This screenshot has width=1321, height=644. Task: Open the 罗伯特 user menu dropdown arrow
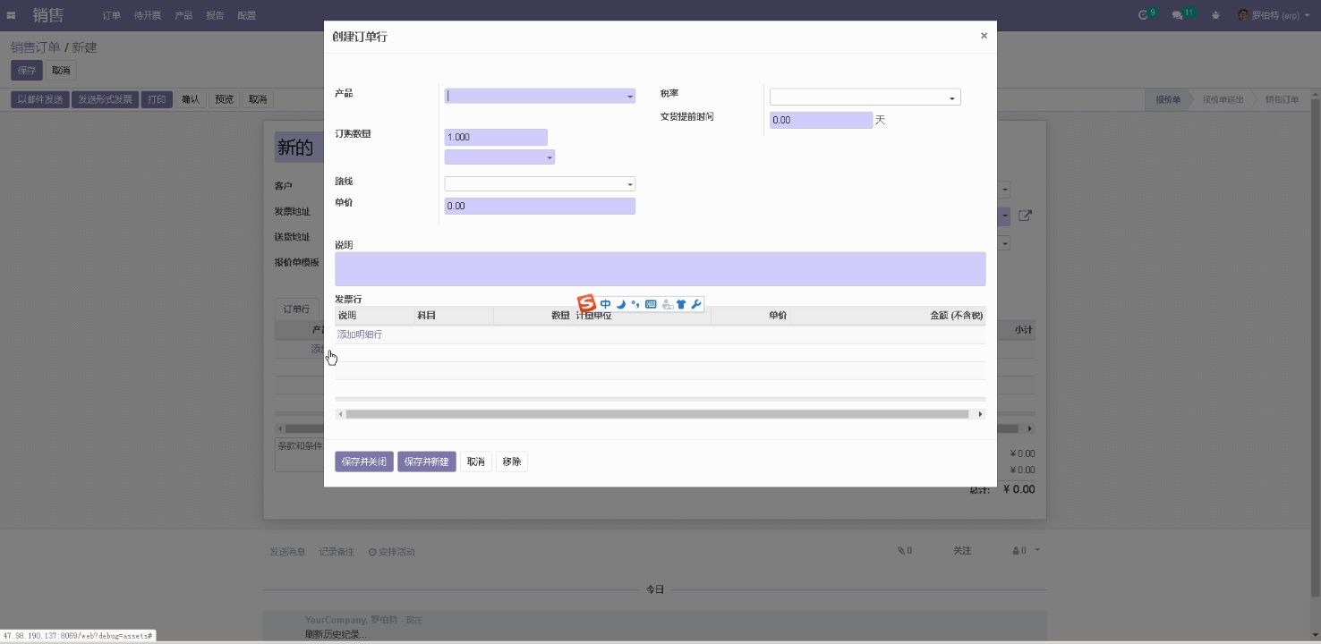1308,15
